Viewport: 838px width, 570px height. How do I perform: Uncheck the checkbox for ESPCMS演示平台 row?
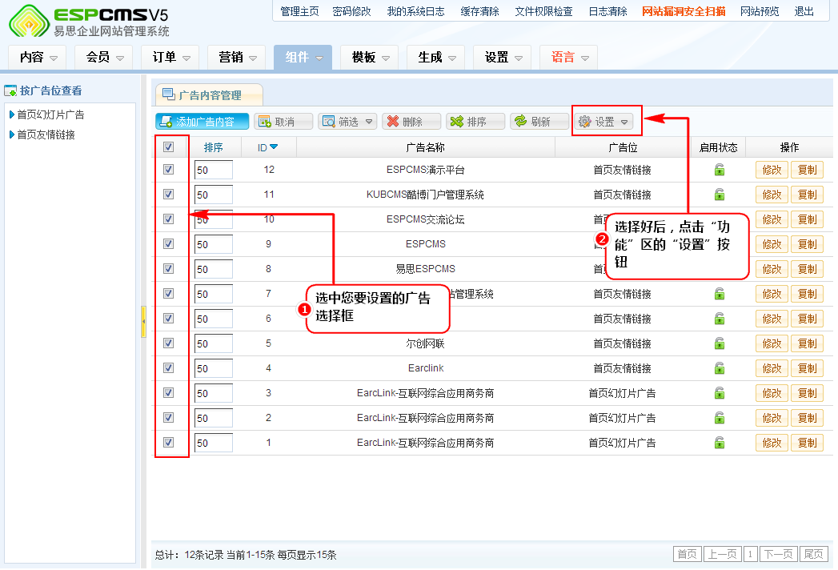point(168,170)
